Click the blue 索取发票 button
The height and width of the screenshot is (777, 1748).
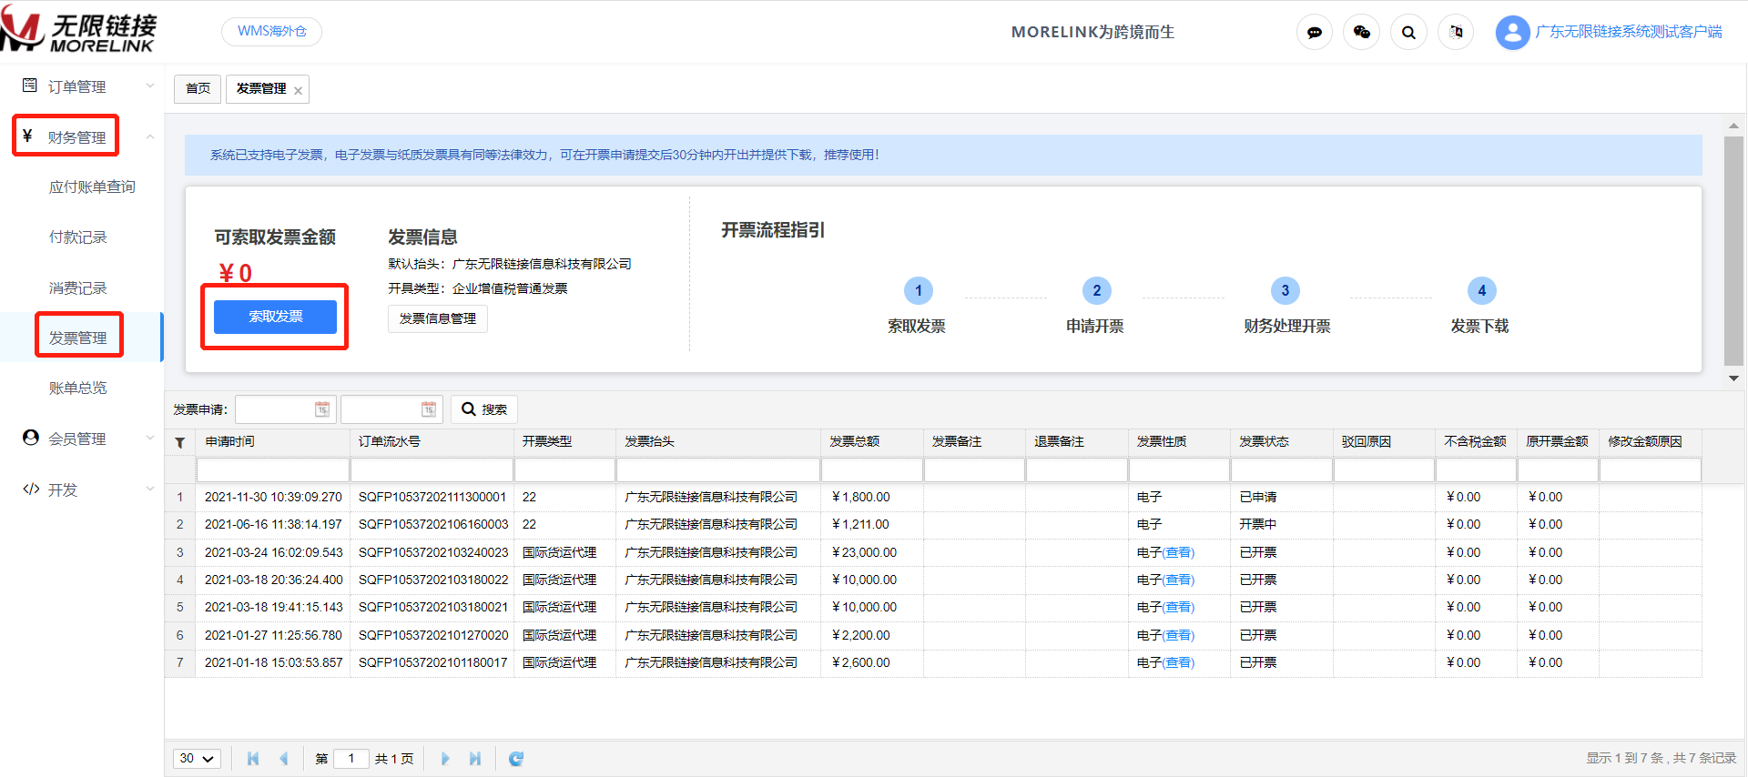click(276, 317)
